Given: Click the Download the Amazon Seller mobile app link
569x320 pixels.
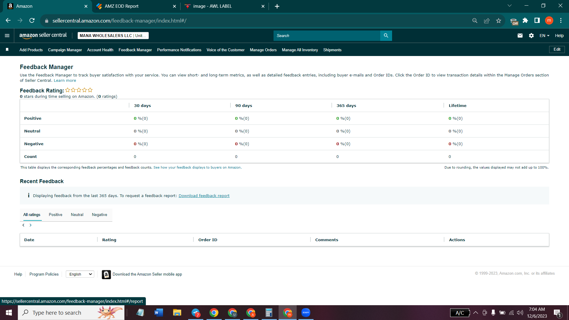Looking at the screenshot, I should click(147, 274).
